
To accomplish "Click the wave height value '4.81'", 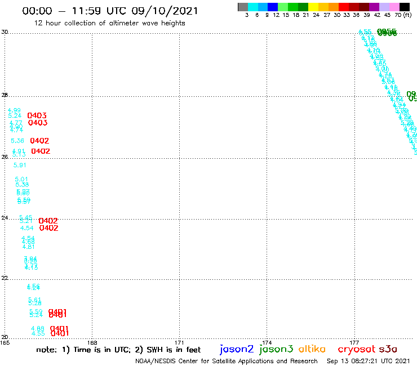I will (x=28, y=247).
